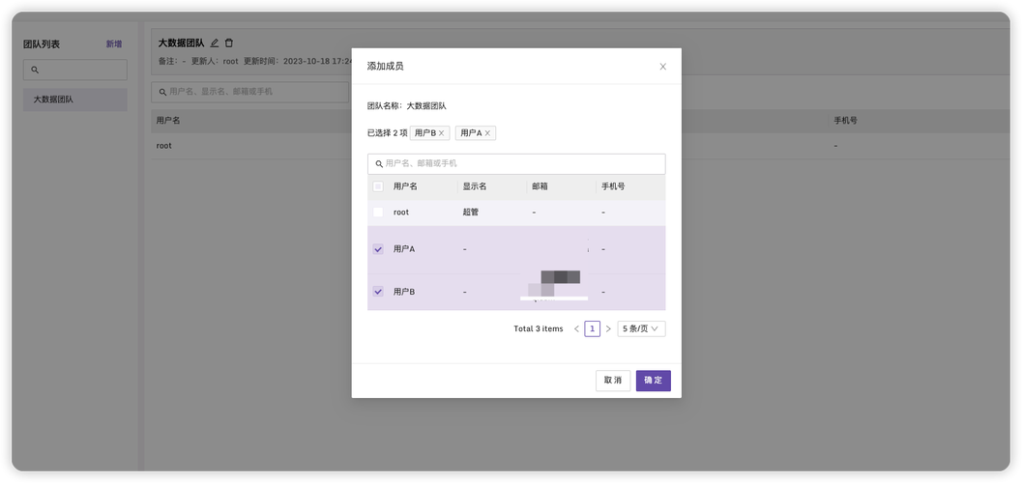Screen dimensions: 1022x483
Task: Toggle the select-all checkbox in table header
Action: (378, 186)
